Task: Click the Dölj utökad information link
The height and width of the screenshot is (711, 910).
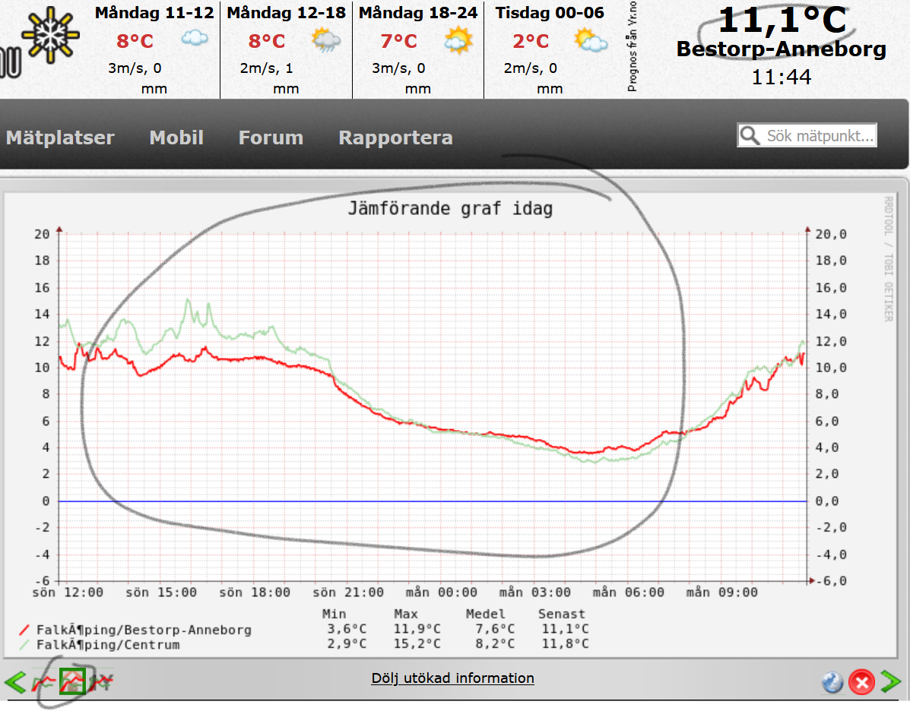Action: click(452, 678)
